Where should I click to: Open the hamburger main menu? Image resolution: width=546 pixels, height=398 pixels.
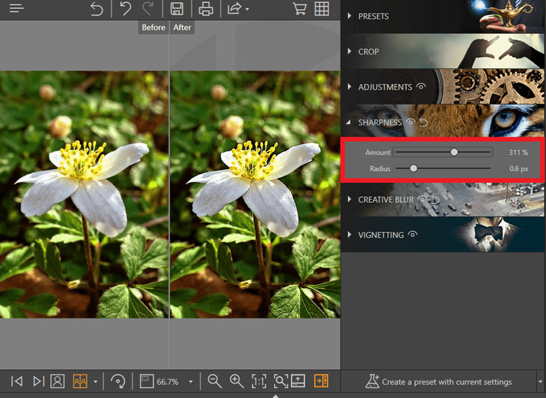pyautogui.click(x=17, y=9)
